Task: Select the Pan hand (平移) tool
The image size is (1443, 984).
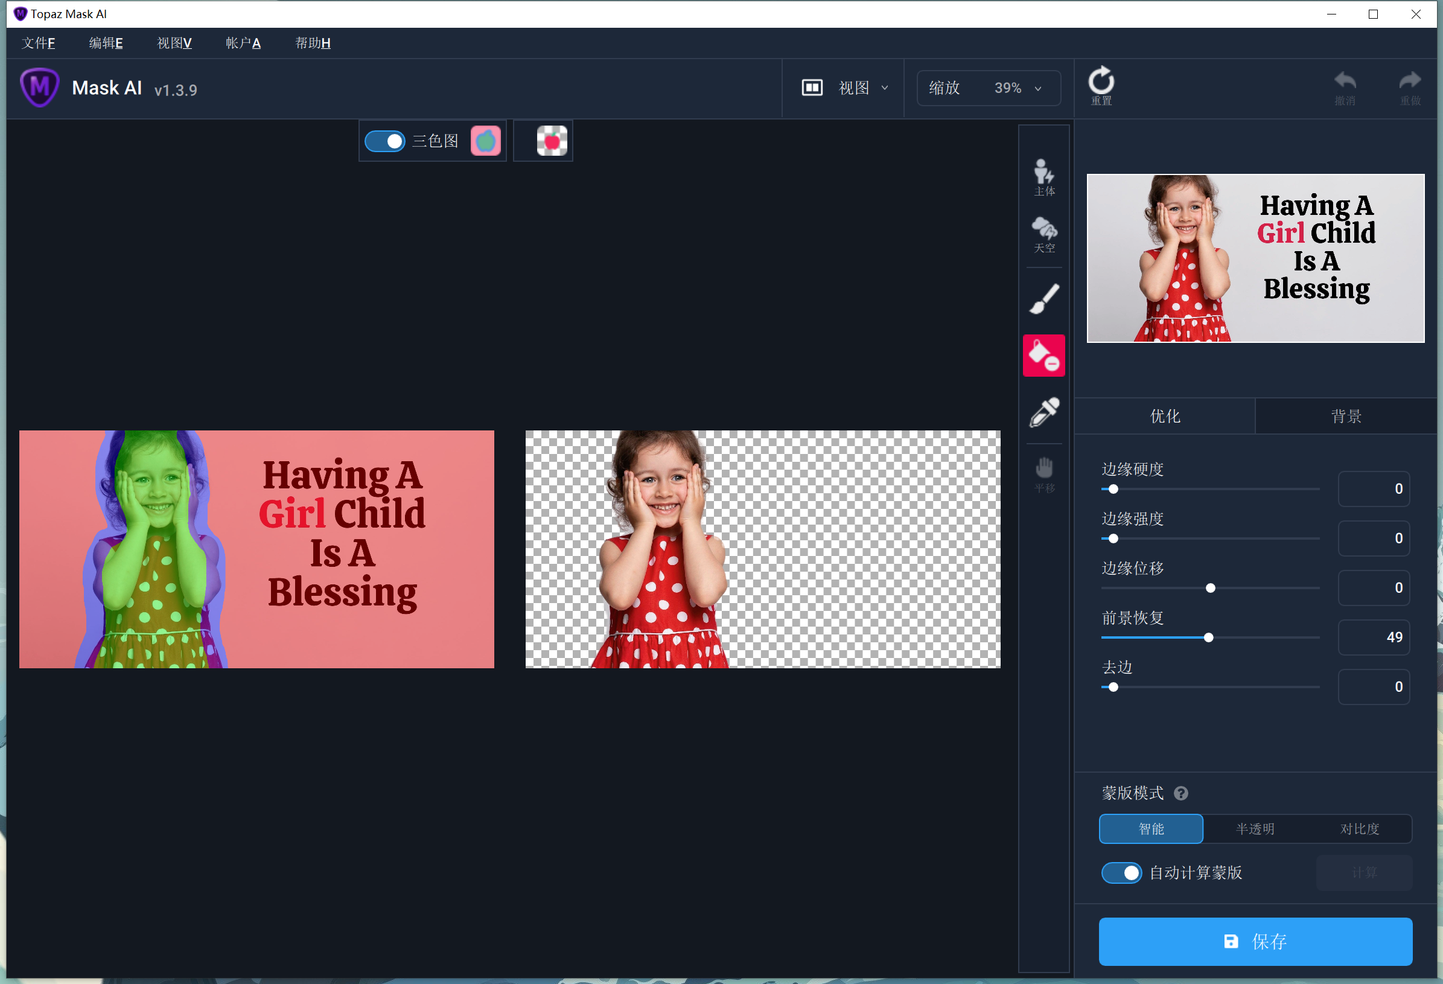Action: pos(1043,473)
